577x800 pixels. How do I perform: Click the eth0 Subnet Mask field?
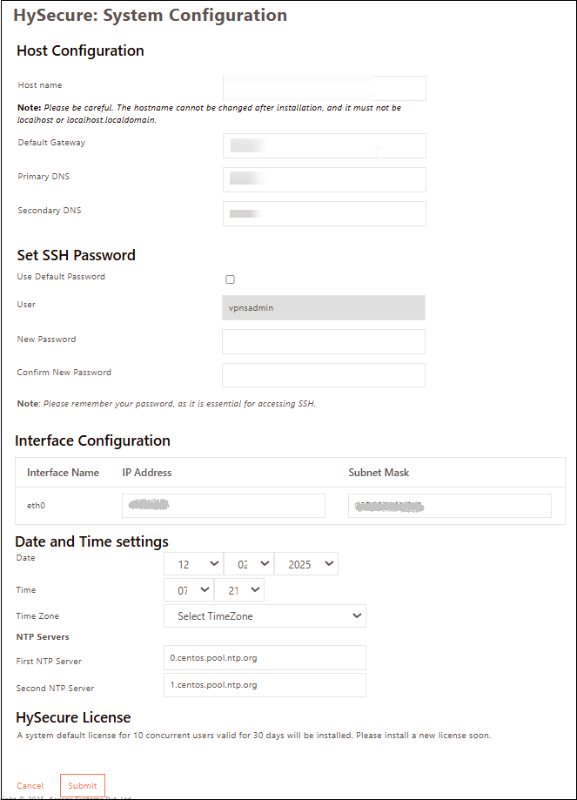(x=449, y=506)
